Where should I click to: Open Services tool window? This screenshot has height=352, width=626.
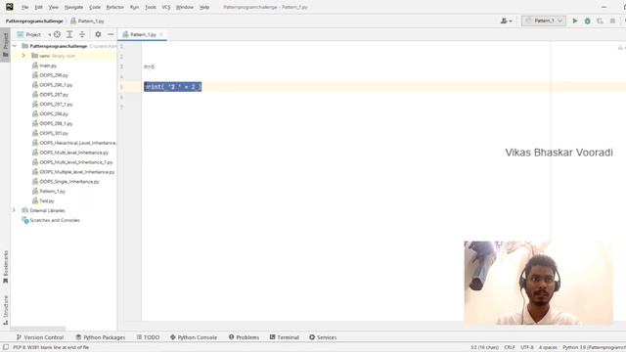pyautogui.click(x=323, y=337)
